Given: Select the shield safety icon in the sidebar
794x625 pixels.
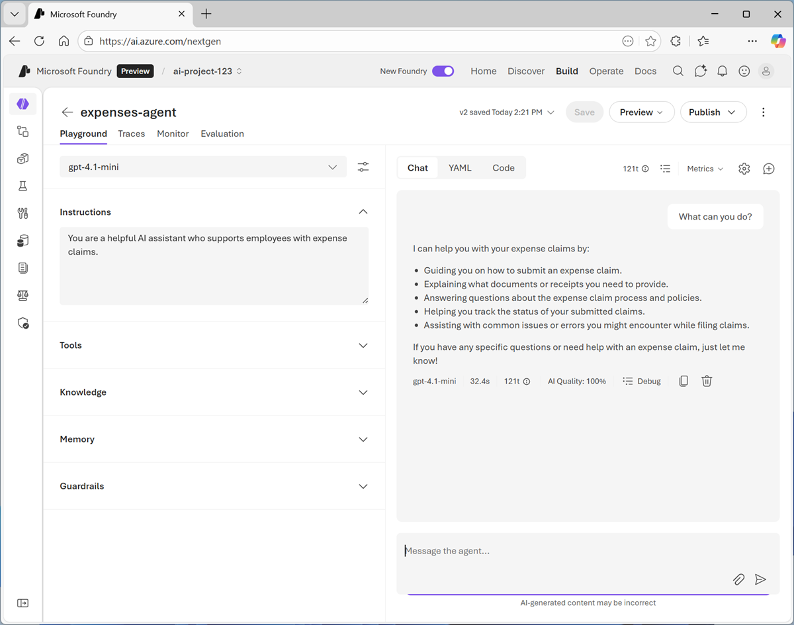Looking at the screenshot, I should pos(23,323).
